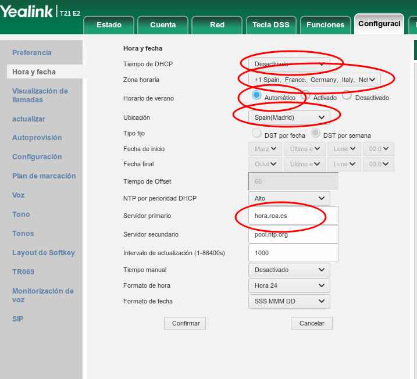The image size is (417, 379).
Task: Switch to the Estado tab
Action: (109, 25)
